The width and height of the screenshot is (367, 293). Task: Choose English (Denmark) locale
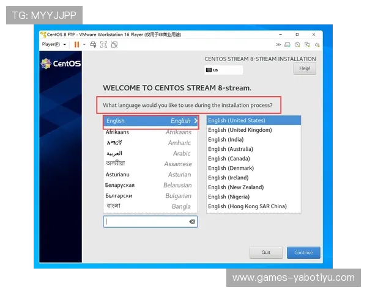254,168
